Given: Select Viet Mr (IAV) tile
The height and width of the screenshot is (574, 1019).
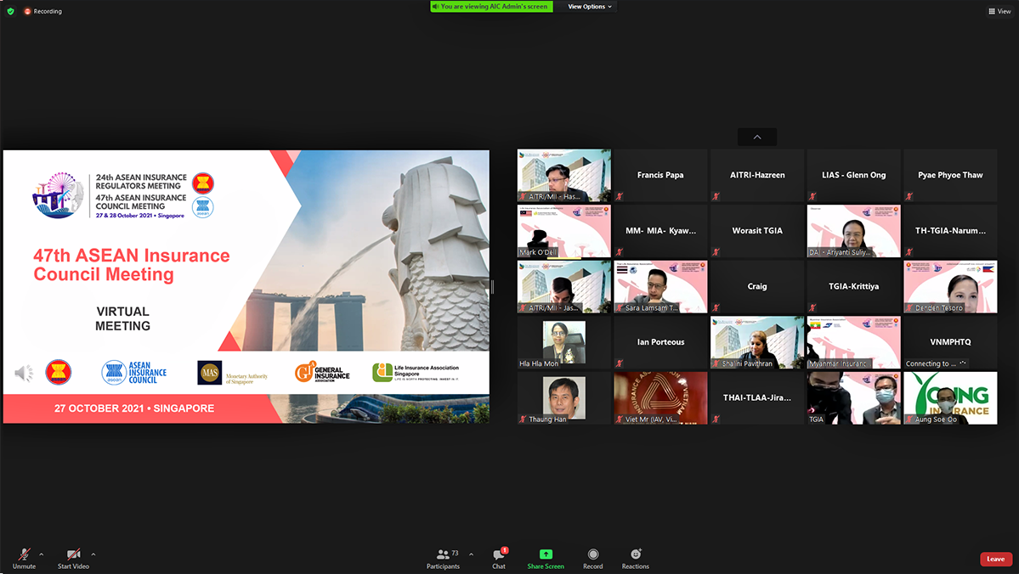Looking at the screenshot, I should point(660,398).
